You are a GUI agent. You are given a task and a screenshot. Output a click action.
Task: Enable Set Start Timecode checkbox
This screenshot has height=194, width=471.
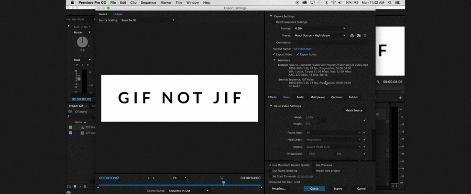(x=270, y=176)
